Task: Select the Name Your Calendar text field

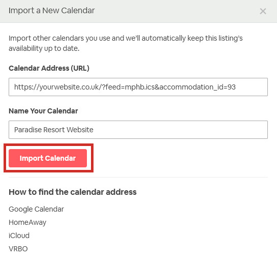Action: click(138, 130)
